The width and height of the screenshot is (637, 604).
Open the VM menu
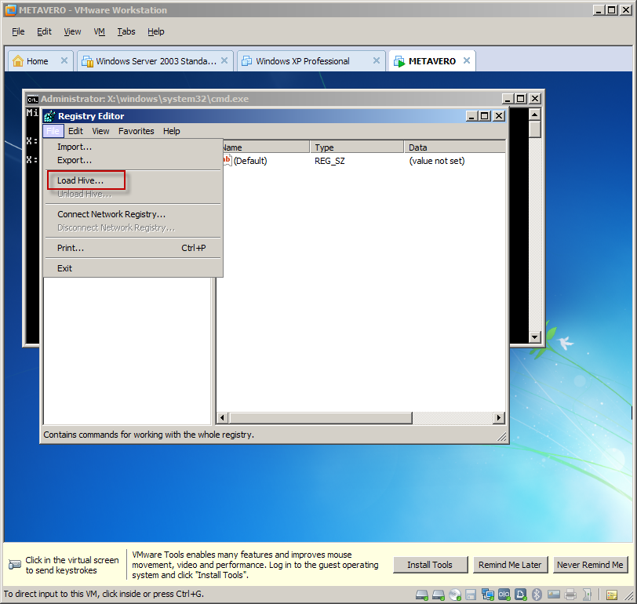coord(99,31)
